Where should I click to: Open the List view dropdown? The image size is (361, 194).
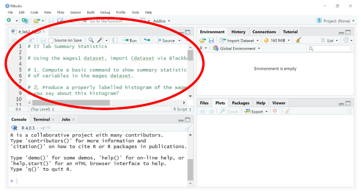(329, 41)
